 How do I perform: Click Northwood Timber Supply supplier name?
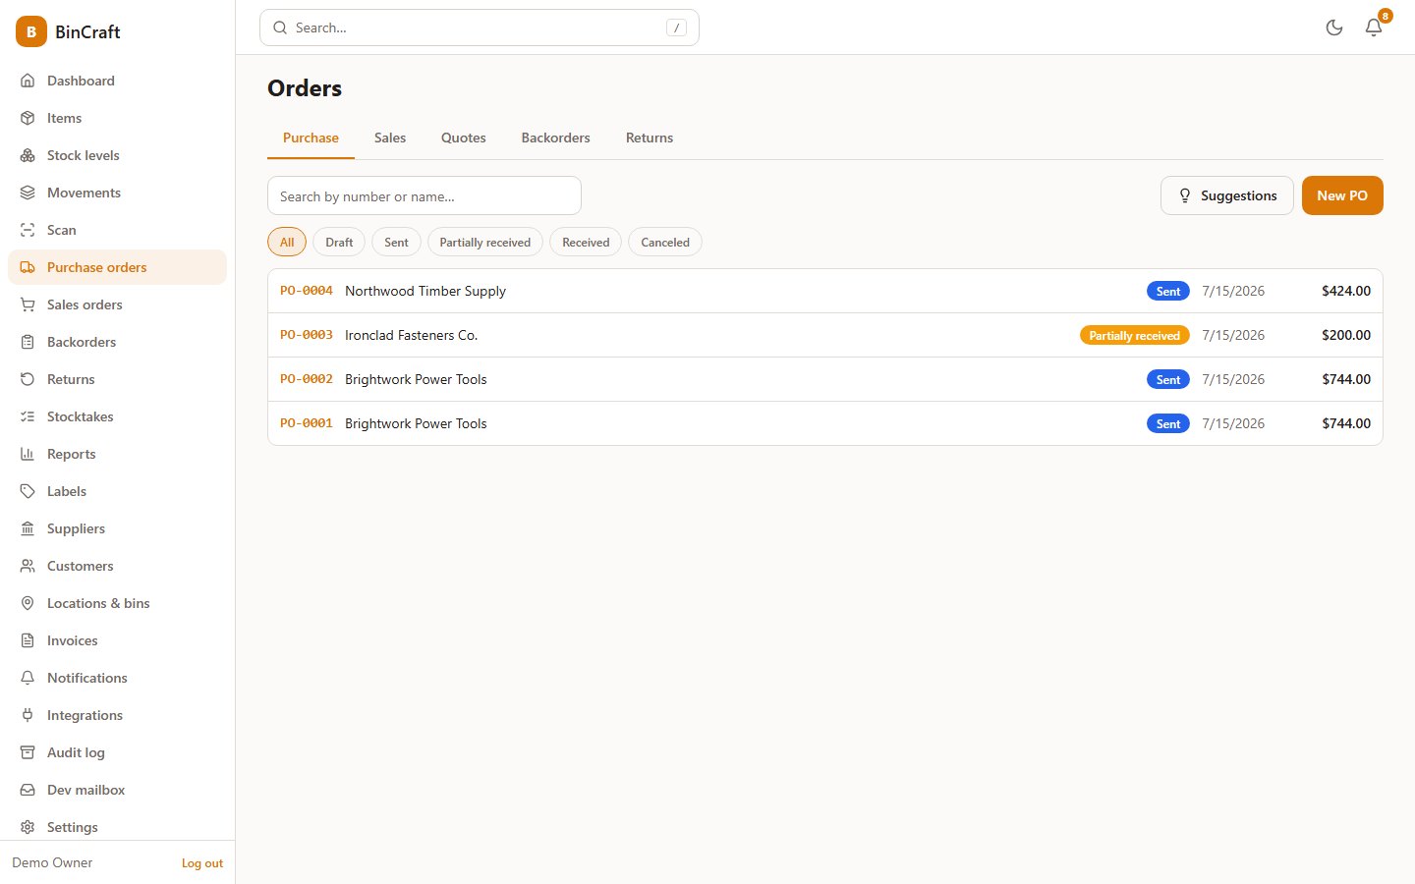click(x=425, y=291)
